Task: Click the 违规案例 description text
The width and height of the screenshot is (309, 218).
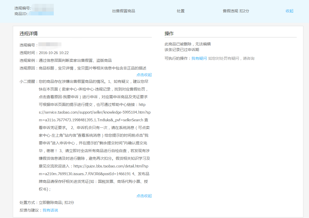Action: [x=75, y=61]
